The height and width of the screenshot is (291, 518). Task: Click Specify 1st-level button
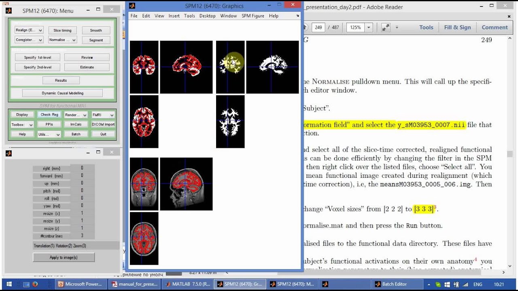tap(38, 57)
